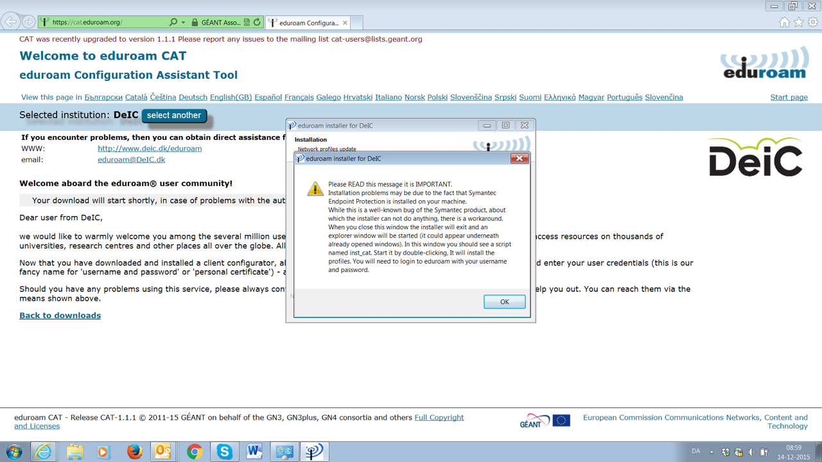Open Microsoft Word from the taskbar

pos(254,452)
